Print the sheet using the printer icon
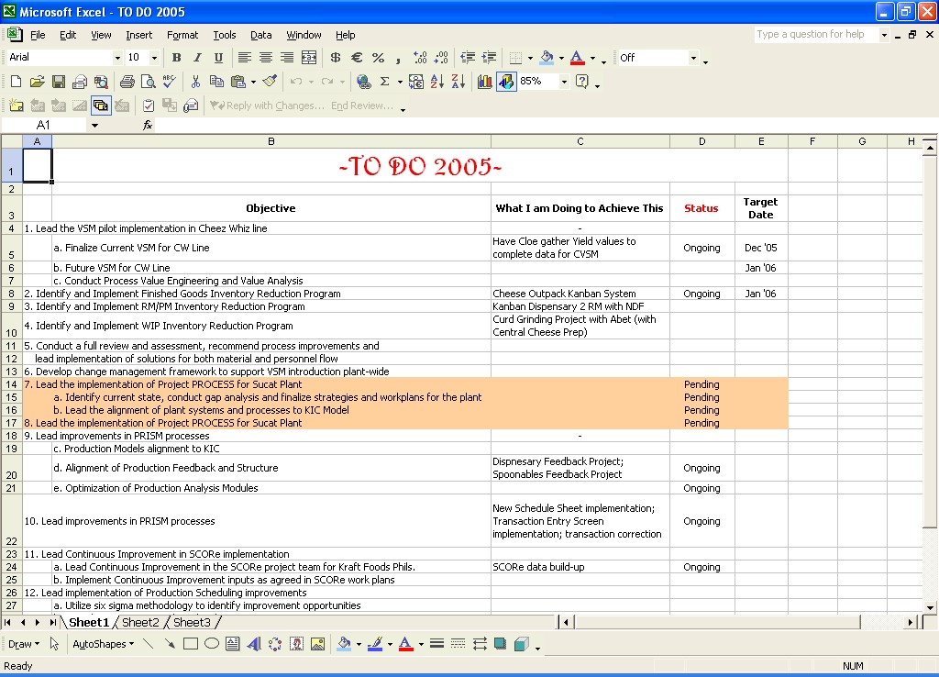The height and width of the screenshot is (677, 939). 127,82
